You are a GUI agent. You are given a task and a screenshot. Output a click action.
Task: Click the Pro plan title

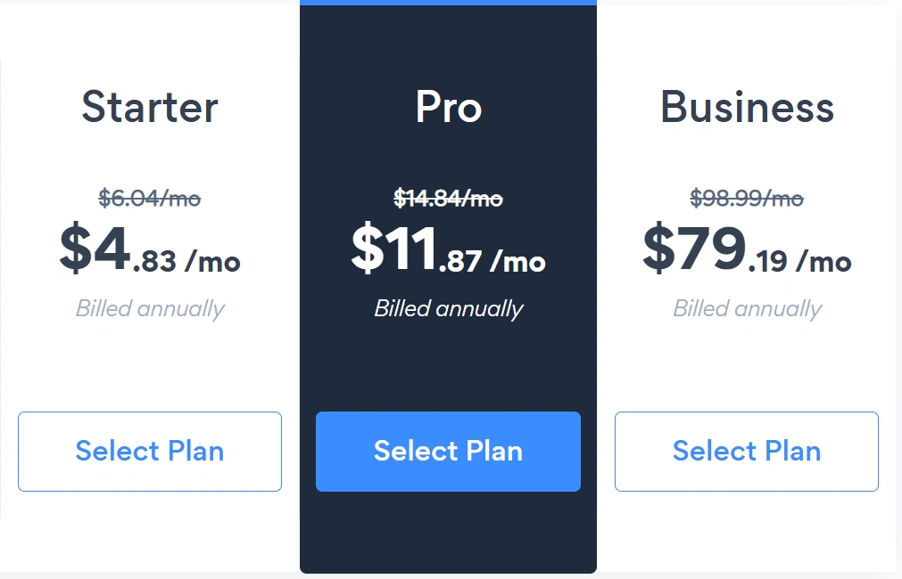click(x=448, y=107)
